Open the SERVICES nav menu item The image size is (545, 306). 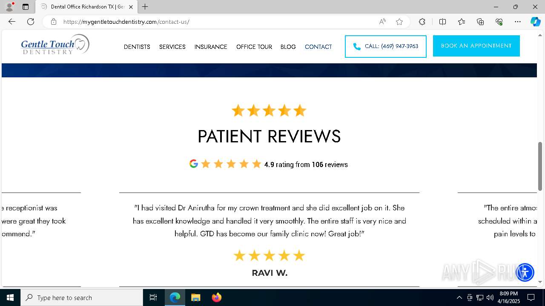point(172,47)
